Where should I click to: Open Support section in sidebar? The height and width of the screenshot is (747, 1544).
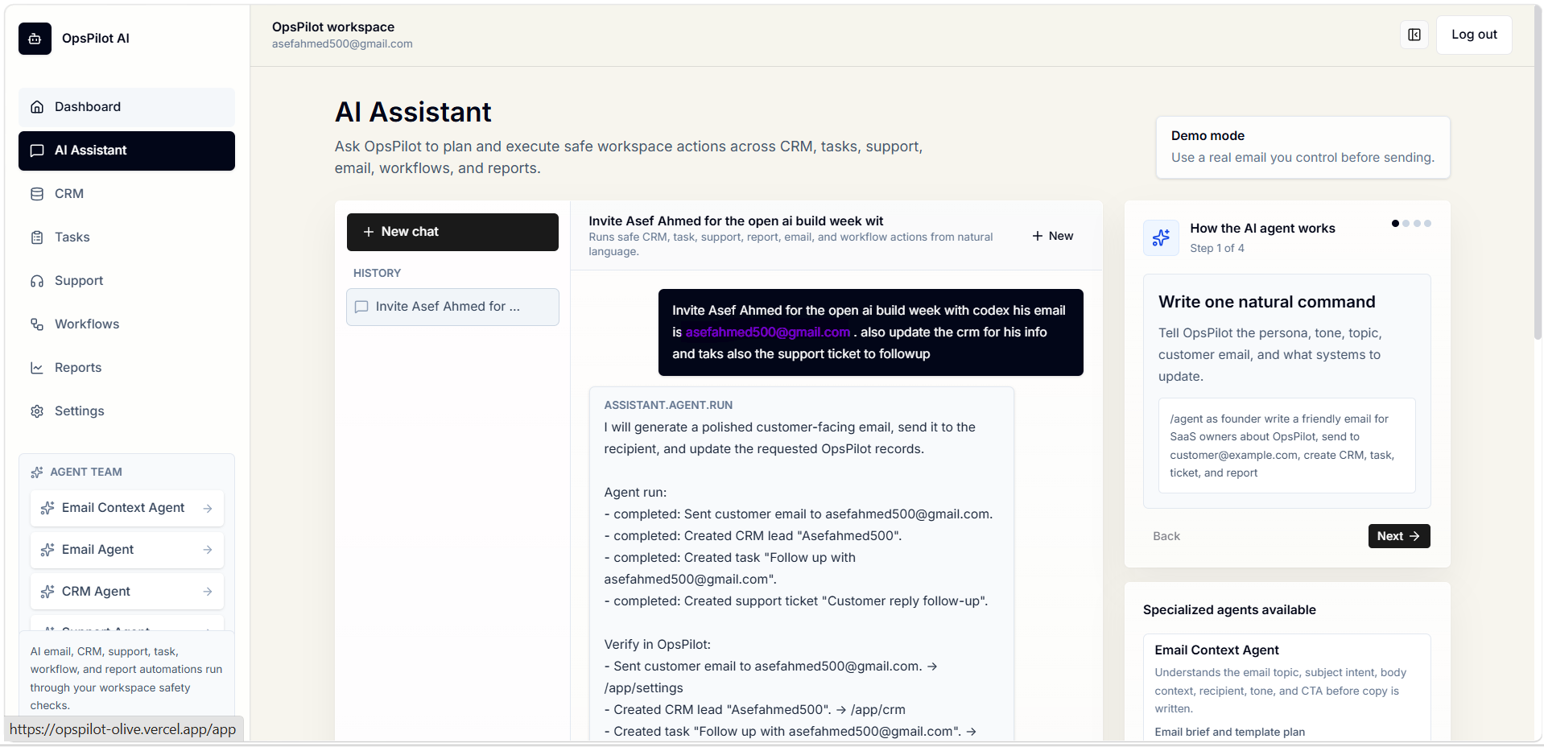126,281
